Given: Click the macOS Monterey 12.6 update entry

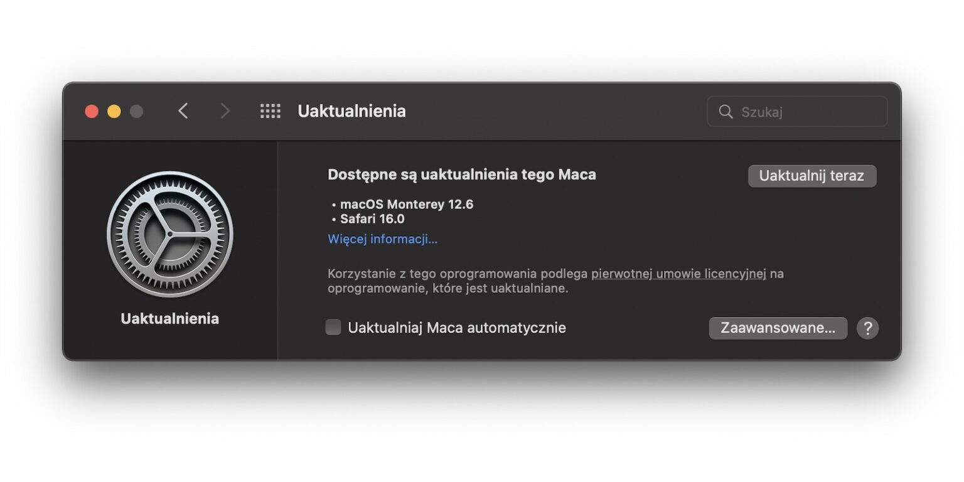Looking at the screenshot, I should point(406,204).
